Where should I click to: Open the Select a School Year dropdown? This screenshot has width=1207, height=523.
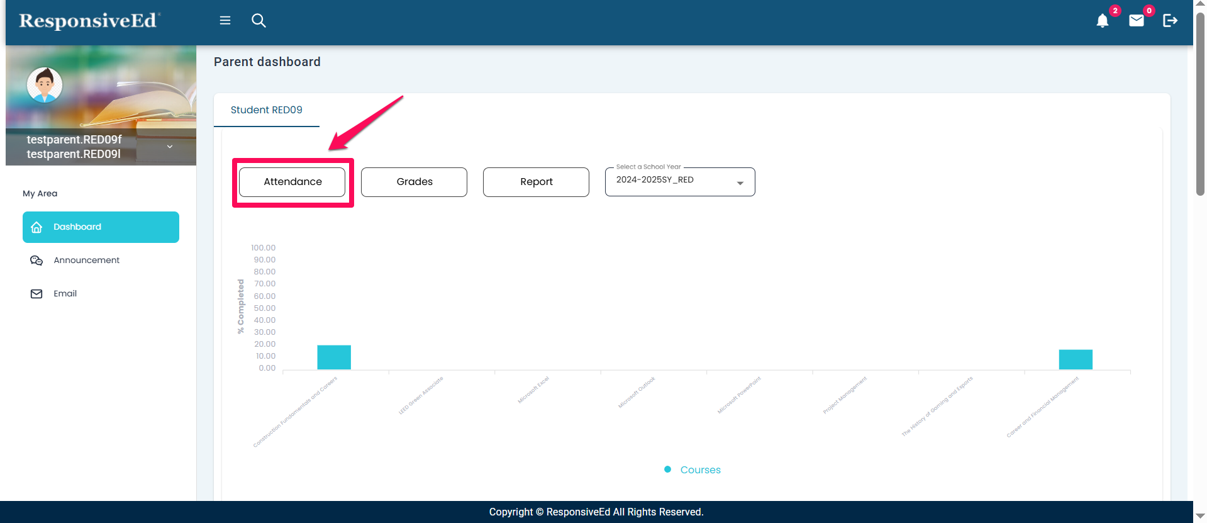click(673, 181)
